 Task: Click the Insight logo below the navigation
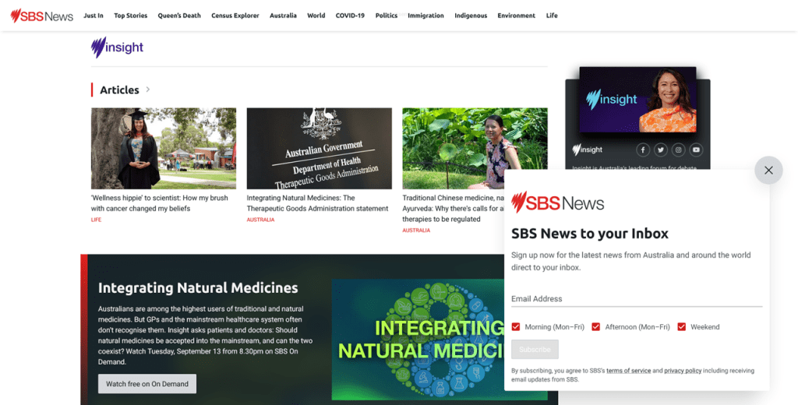118,48
